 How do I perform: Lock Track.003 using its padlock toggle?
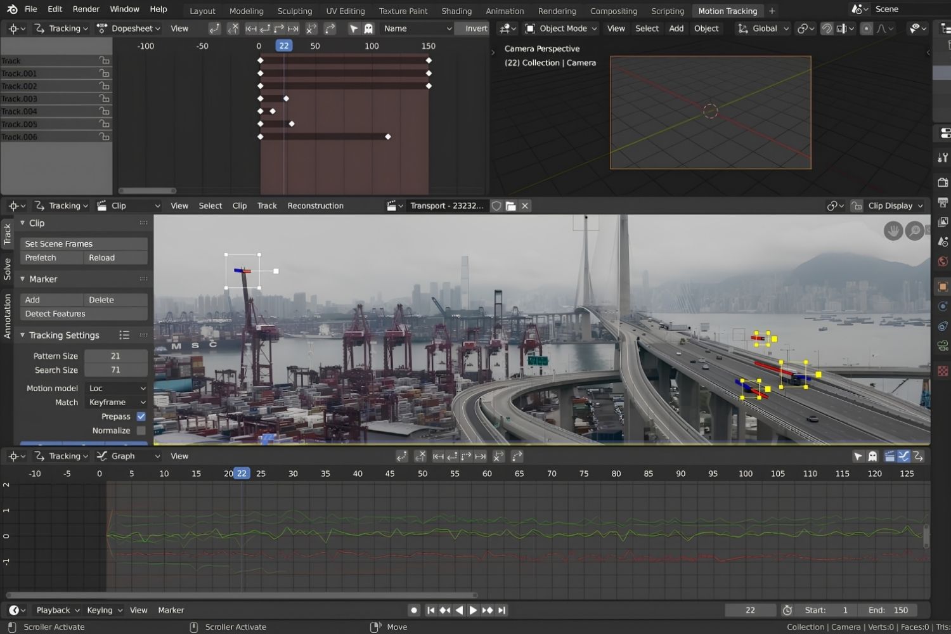pos(104,98)
